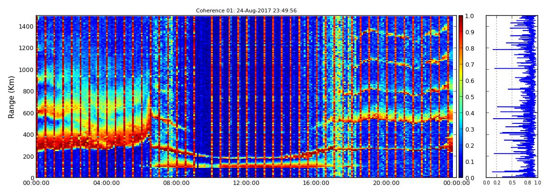Select the 1000 range axis tick label

click(27, 70)
